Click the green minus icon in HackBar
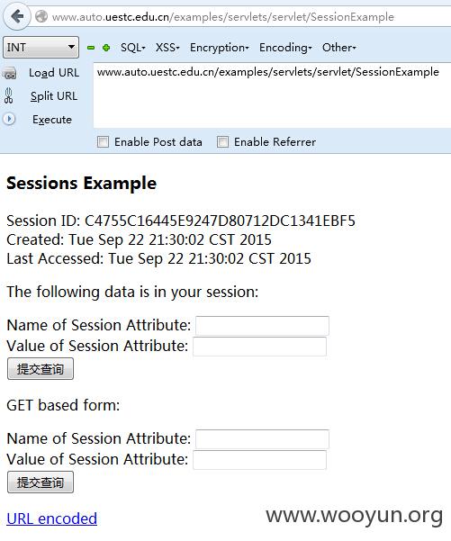 91,48
